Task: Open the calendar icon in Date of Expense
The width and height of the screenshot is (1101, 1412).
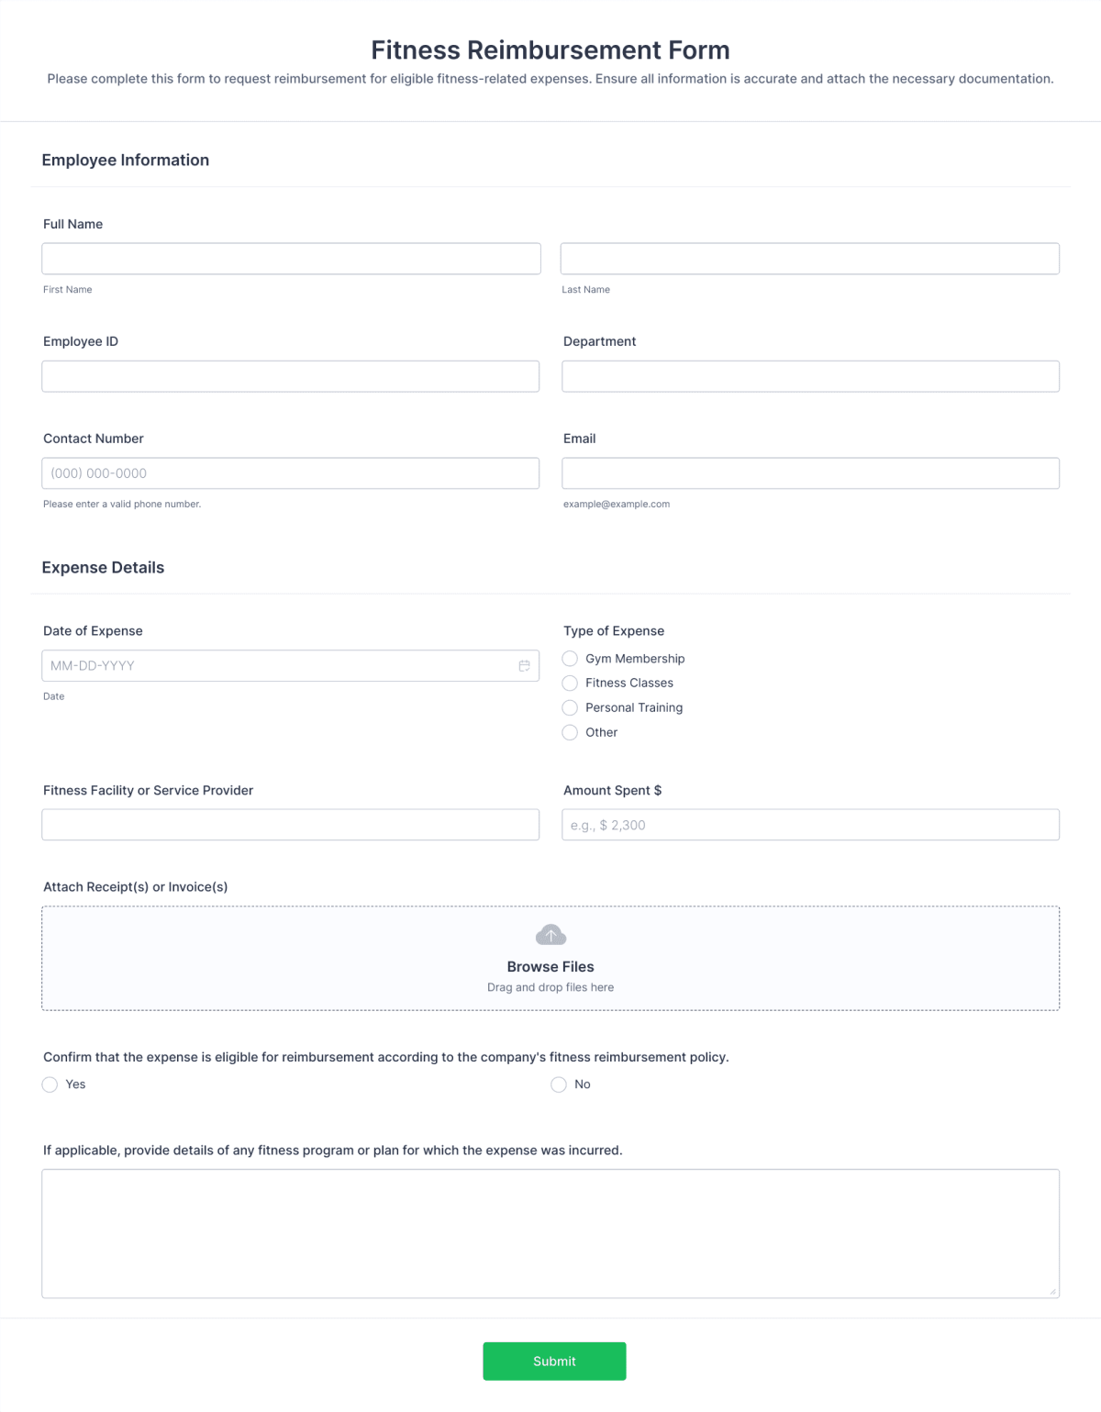Action: point(524,665)
